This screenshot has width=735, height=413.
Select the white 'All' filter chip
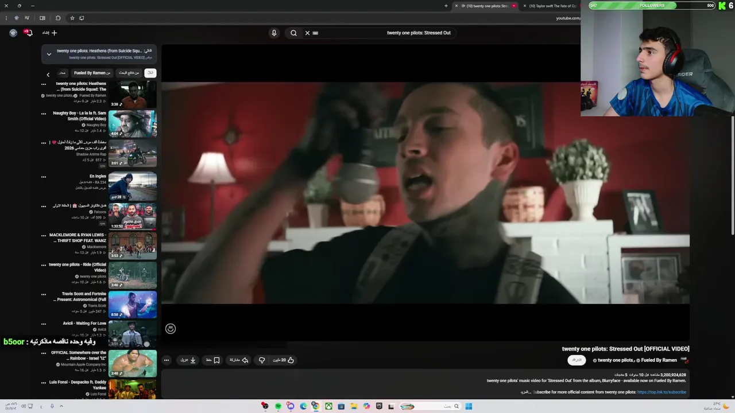150,73
